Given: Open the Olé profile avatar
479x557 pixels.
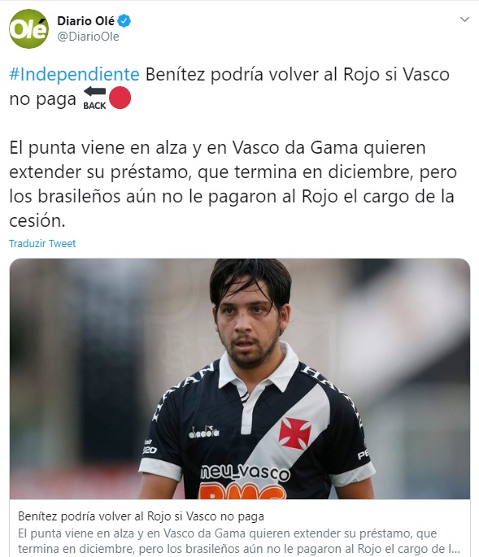Looking at the screenshot, I should coord(28,28).
